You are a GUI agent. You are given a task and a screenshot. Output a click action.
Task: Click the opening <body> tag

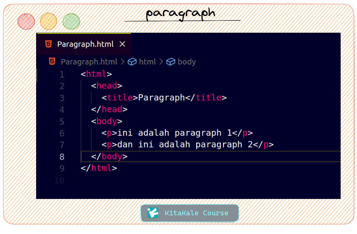[107, 121]
